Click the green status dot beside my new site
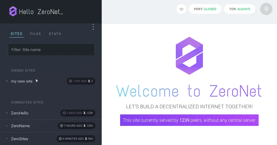277x145 pixels. [7, 81]
